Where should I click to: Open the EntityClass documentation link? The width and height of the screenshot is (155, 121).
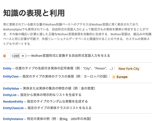coord(11,76)
